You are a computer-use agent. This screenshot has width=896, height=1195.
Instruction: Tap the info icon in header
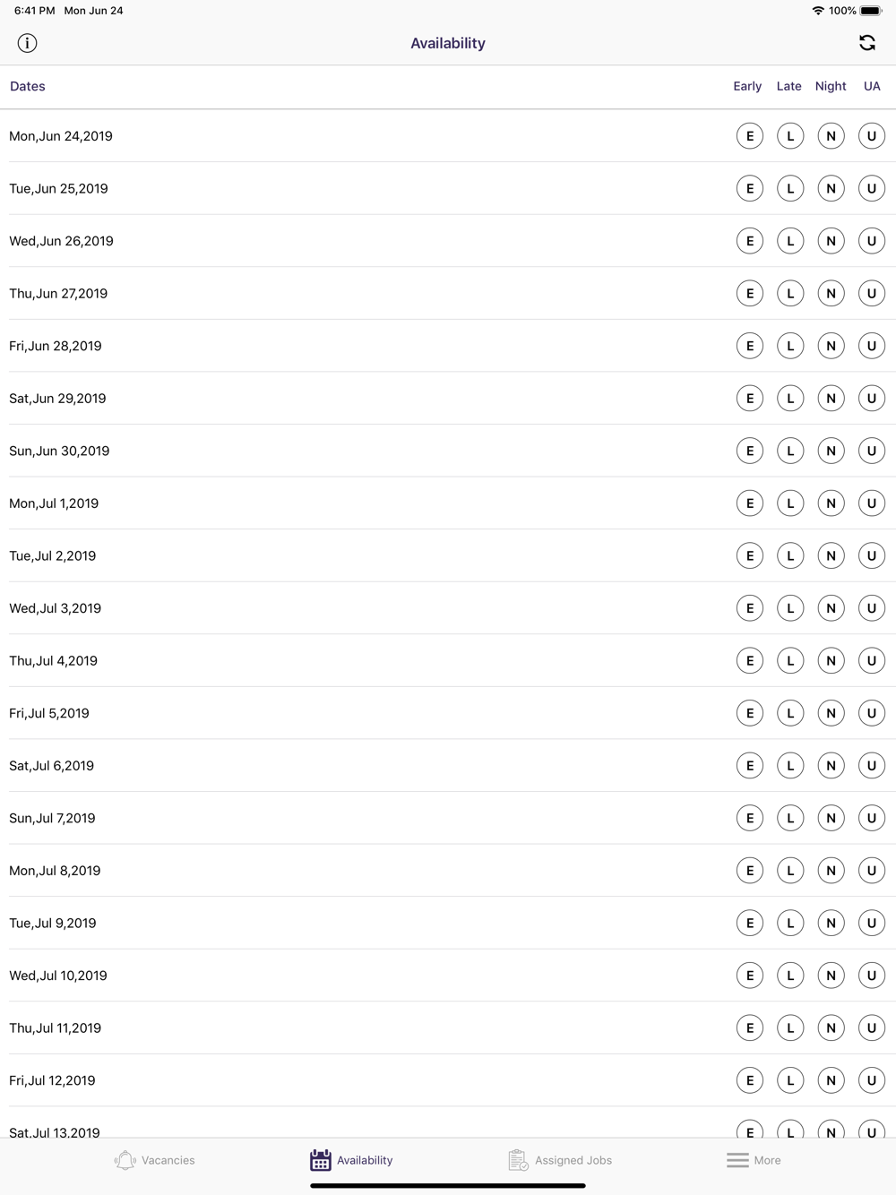pyautogui.click(x=27, y=43)
